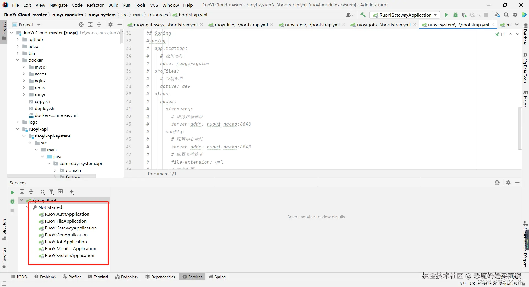Viewport: 529px width, 287px height.
Task: Click line 43 server-addr in editor
Action: [211, 124]
